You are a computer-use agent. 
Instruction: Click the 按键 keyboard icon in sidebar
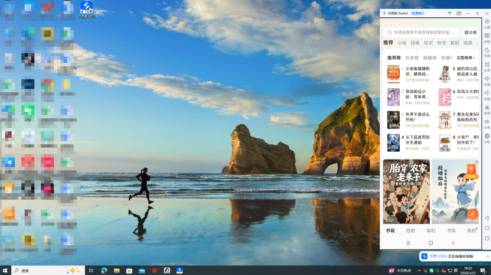[487, 36]
